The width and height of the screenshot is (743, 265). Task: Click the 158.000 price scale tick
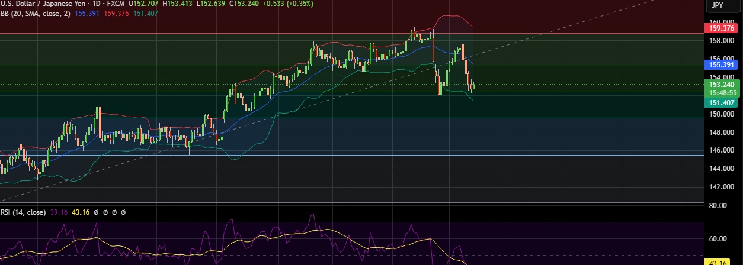pyautogui.click(x=721, y=41)
